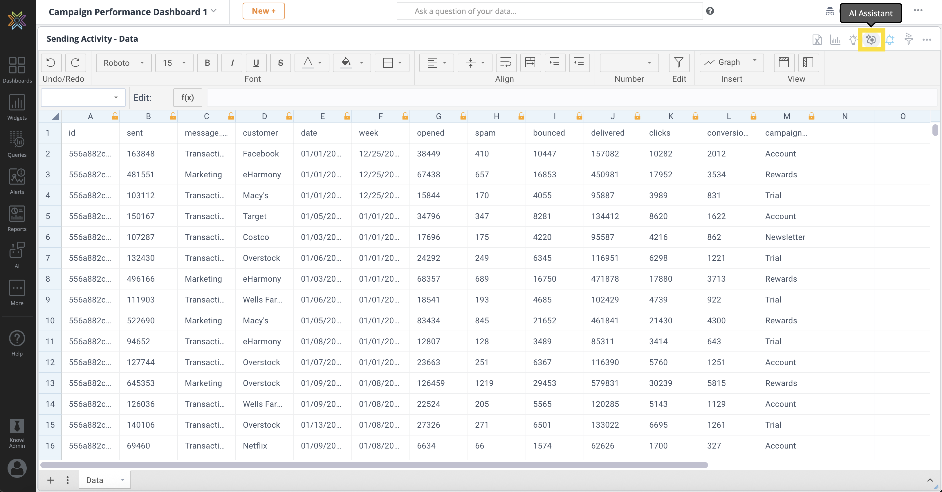
Task: Toggle bold formatting
Action: point(207,62)
